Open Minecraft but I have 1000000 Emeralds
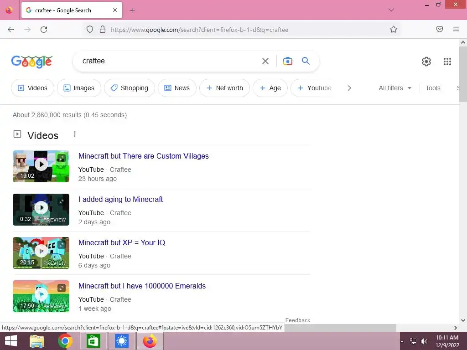The image size is (467, 350). tap(142, 286)
